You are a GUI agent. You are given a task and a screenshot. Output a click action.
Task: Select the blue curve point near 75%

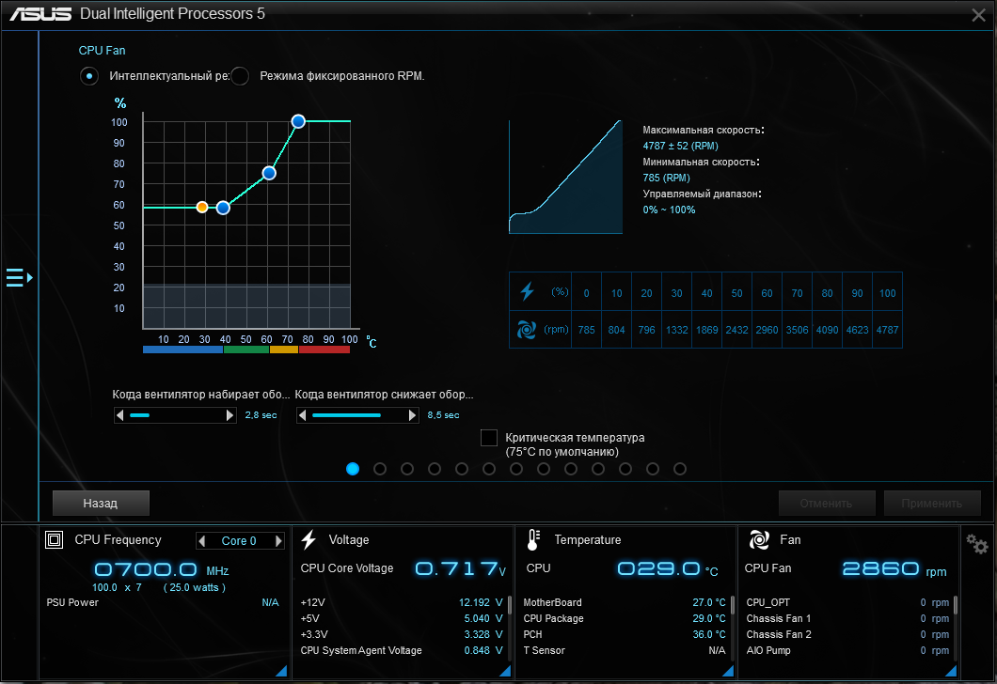point(269,173)
